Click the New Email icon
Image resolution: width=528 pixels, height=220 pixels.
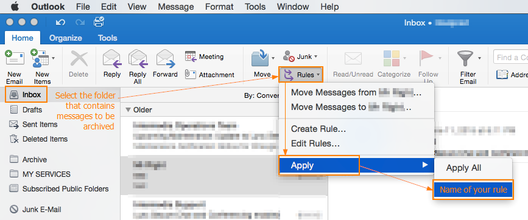(x=14, y=58)
